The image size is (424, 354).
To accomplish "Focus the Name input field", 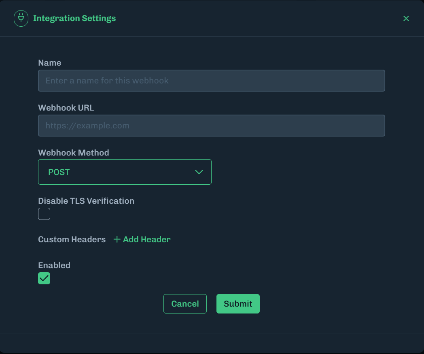I will pos(211,81).
